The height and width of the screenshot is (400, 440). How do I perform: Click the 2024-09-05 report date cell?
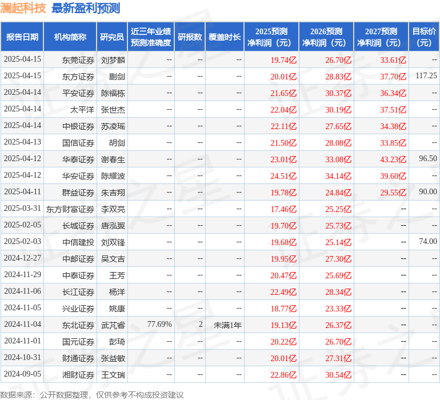(23, 374)
